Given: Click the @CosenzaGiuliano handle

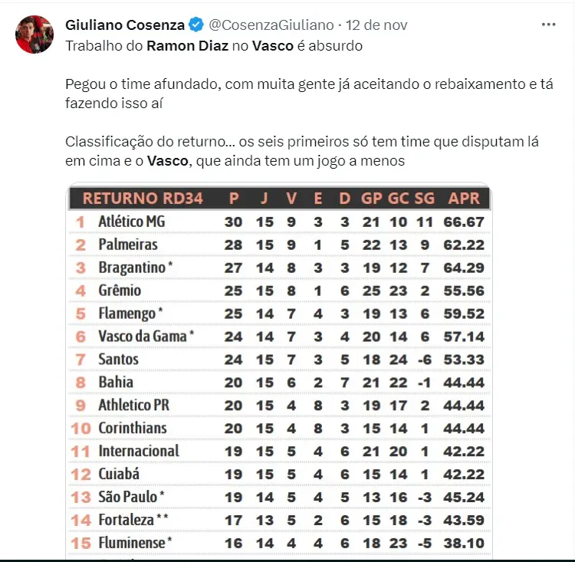Looking at the screenshot, I should click(x=270, y=25).
